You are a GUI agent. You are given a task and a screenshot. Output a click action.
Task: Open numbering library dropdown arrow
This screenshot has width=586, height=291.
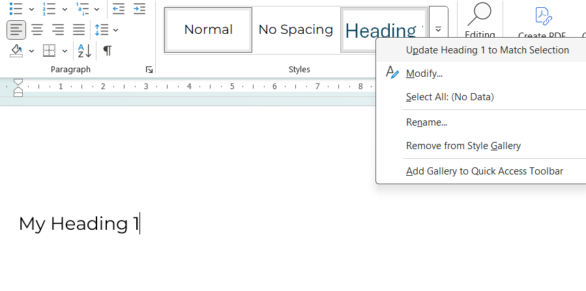[65, 9]
